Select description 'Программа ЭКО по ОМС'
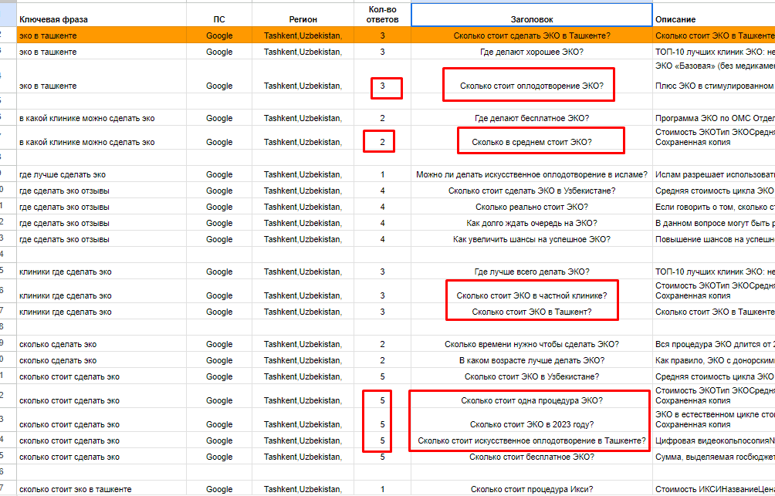 pyautogui.click(x=714, y=117)
